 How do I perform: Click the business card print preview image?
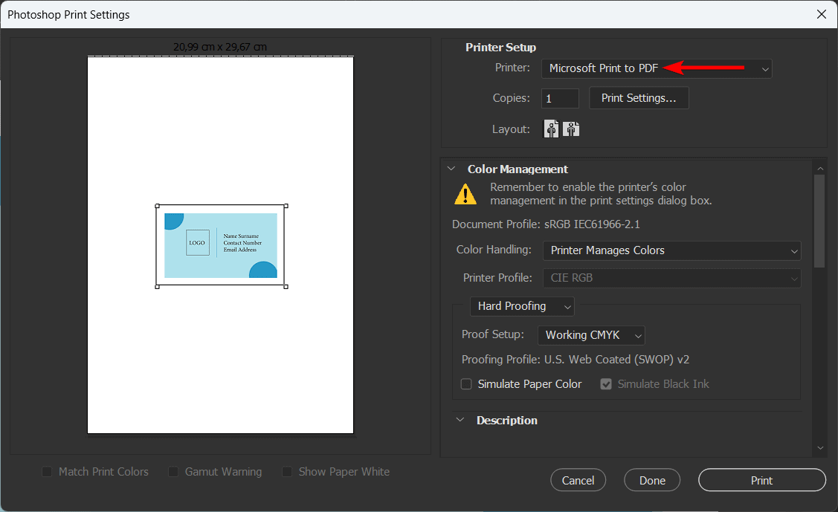click(x=221, y=245)
